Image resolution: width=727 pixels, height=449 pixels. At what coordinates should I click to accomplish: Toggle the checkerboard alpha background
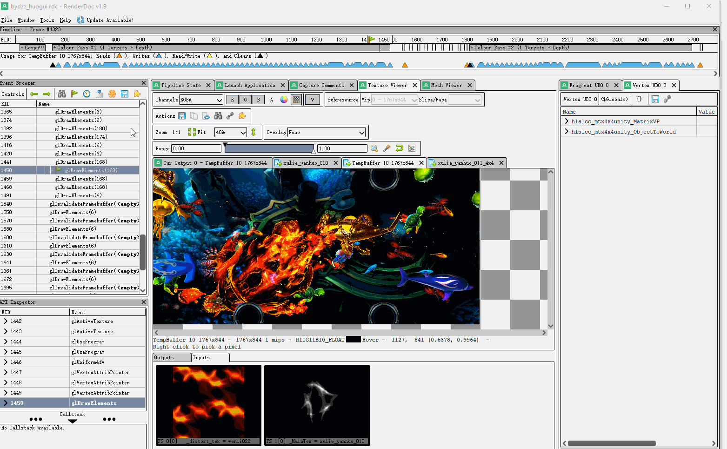pos(296,100)
